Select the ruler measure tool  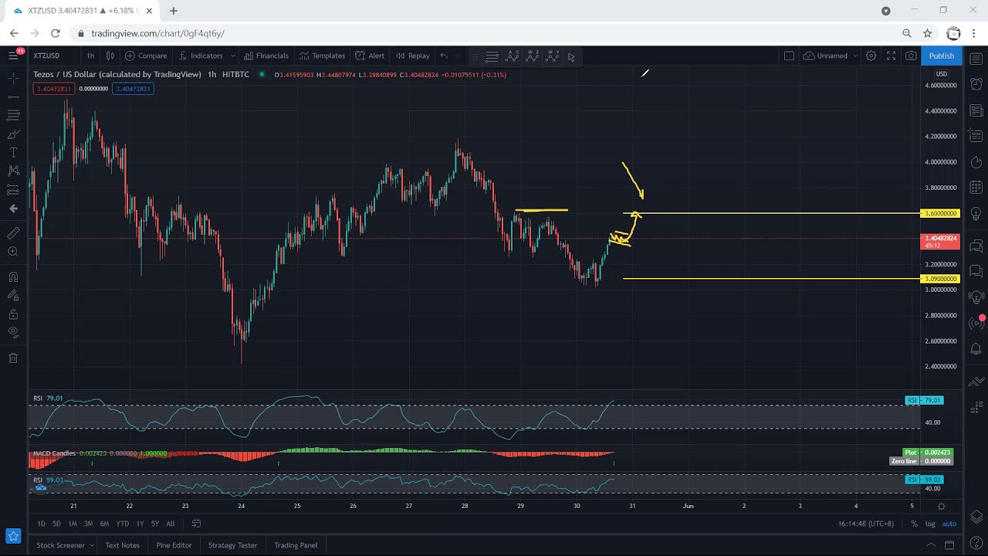[x=13, y=233]
